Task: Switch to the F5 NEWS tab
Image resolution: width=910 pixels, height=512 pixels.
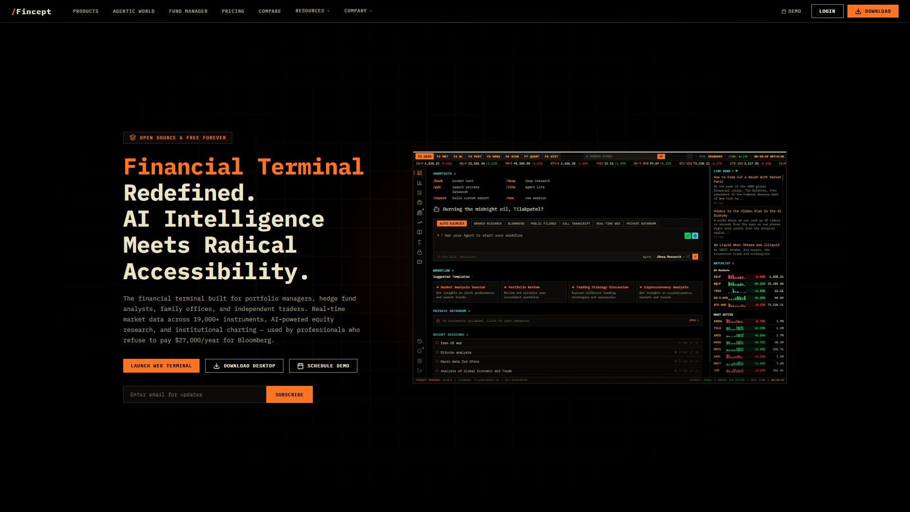Action: [493, 156]
